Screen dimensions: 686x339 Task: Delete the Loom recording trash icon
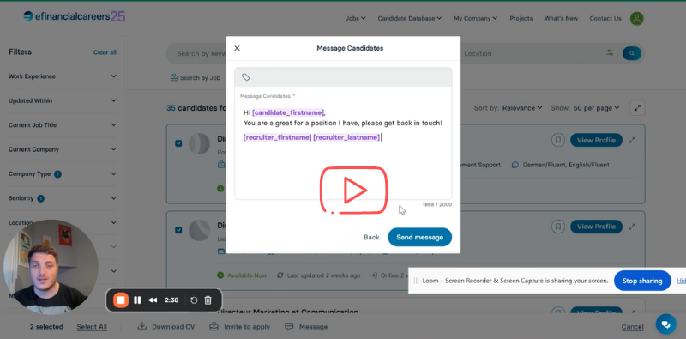point(208,300)
